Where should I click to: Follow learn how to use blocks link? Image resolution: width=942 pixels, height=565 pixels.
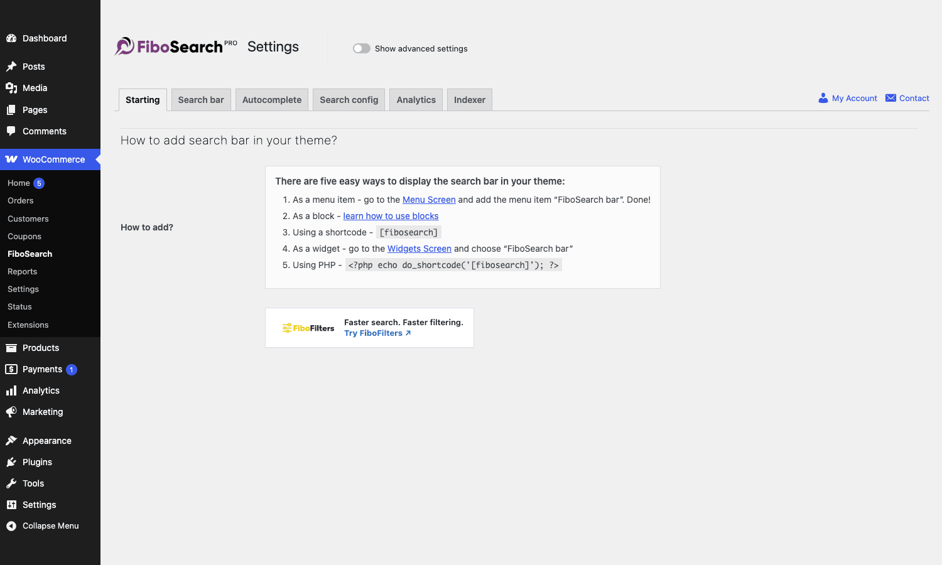(391, 216)
